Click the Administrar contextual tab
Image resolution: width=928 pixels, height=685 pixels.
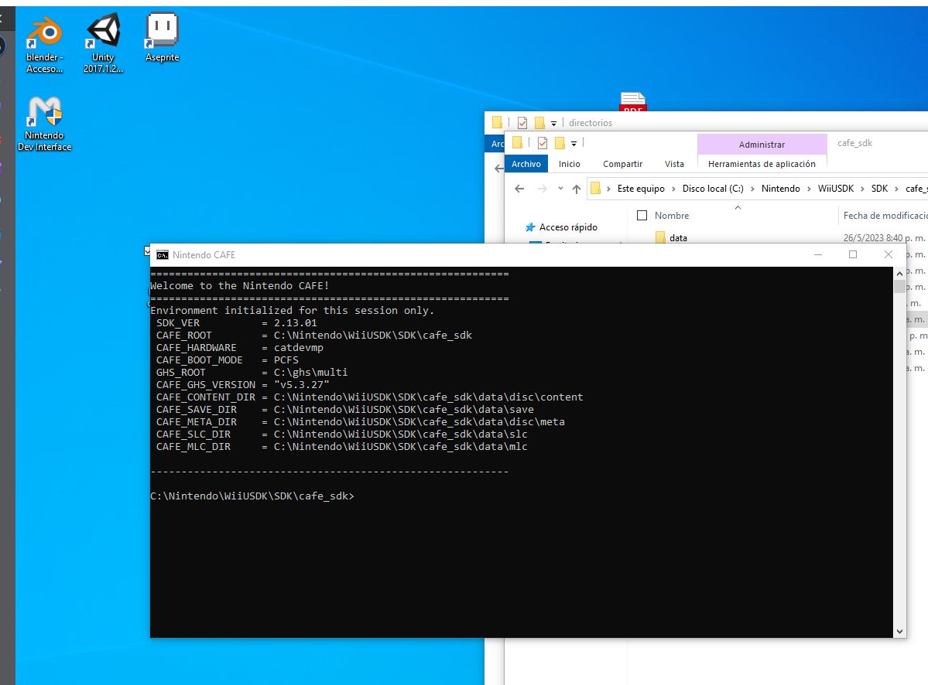(762, 145)
